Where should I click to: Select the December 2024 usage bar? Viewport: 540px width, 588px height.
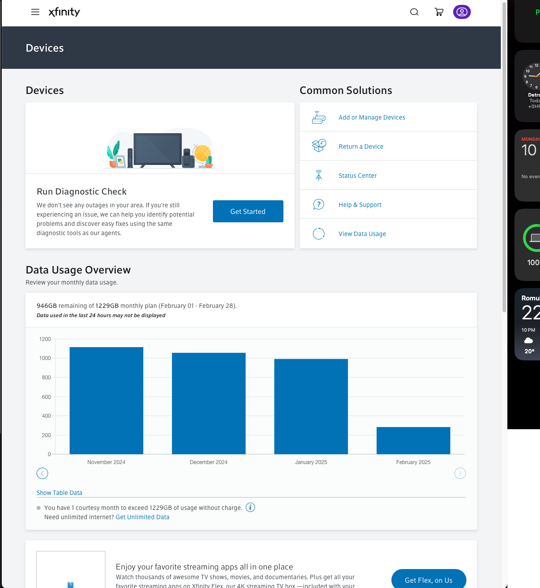tap(209, 403)
